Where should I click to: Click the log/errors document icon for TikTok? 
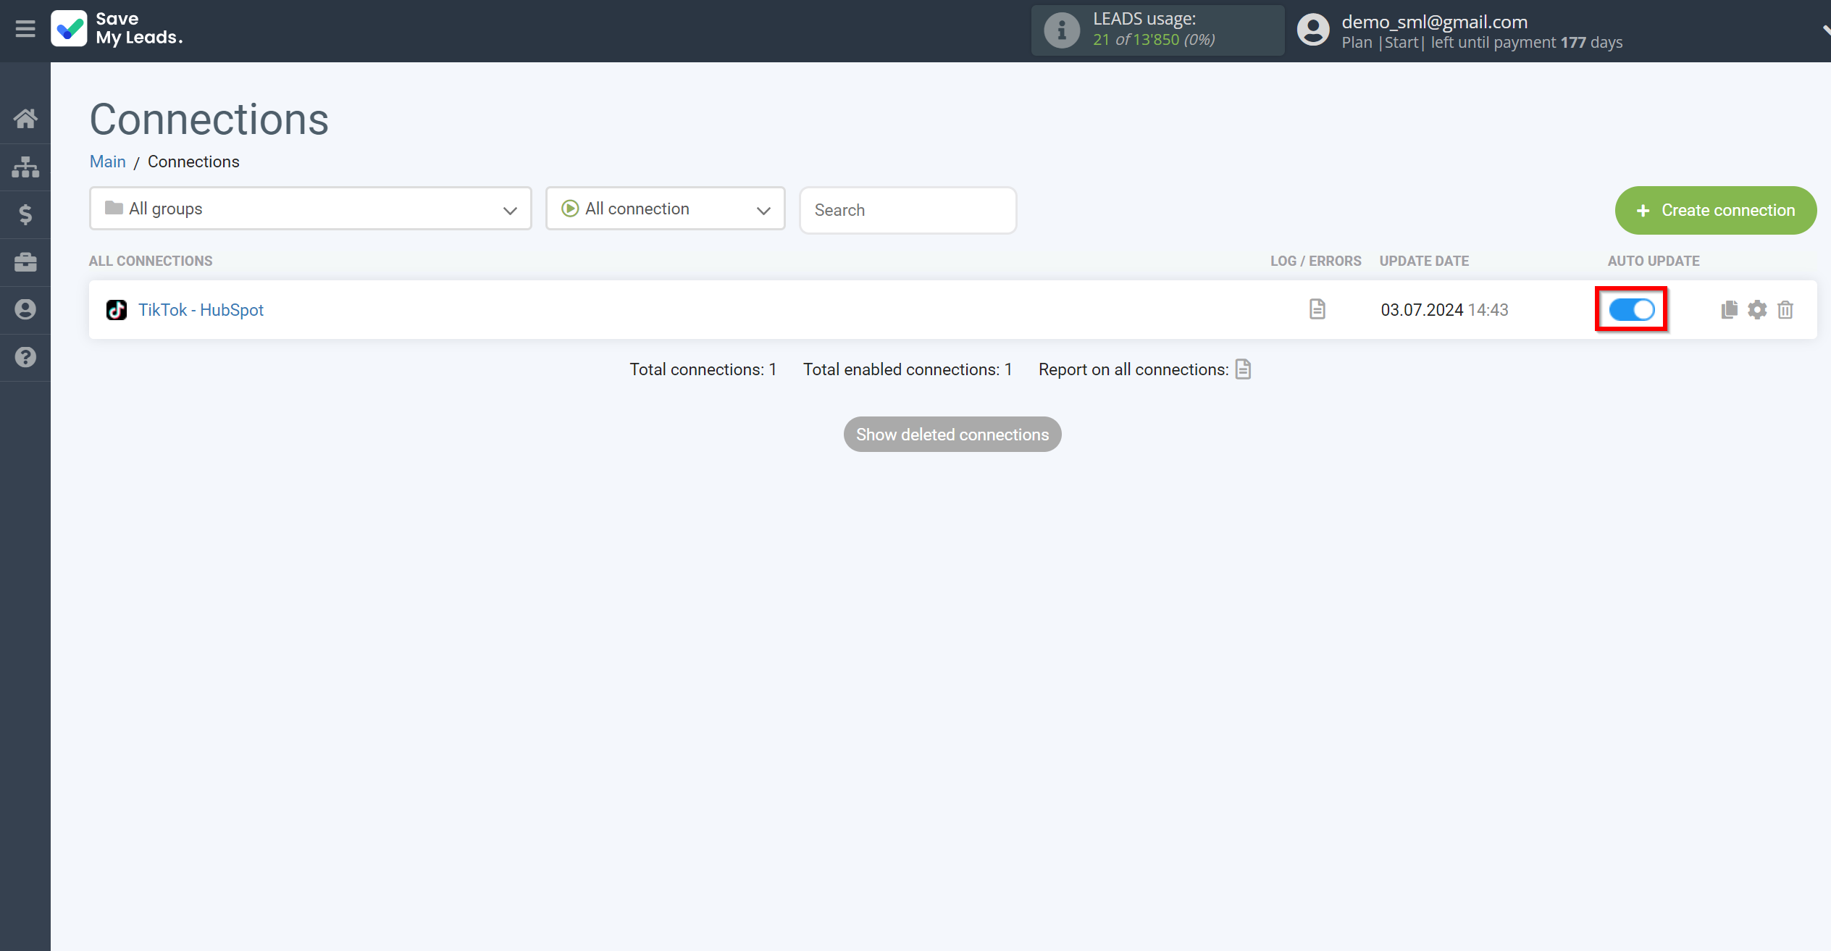click(1317, 309)
